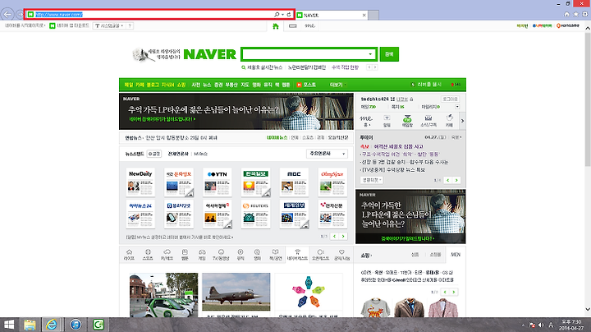591x332 pixels.
Task: Click the fighter jet article thumbnail
Action: (x=236, y=292)
